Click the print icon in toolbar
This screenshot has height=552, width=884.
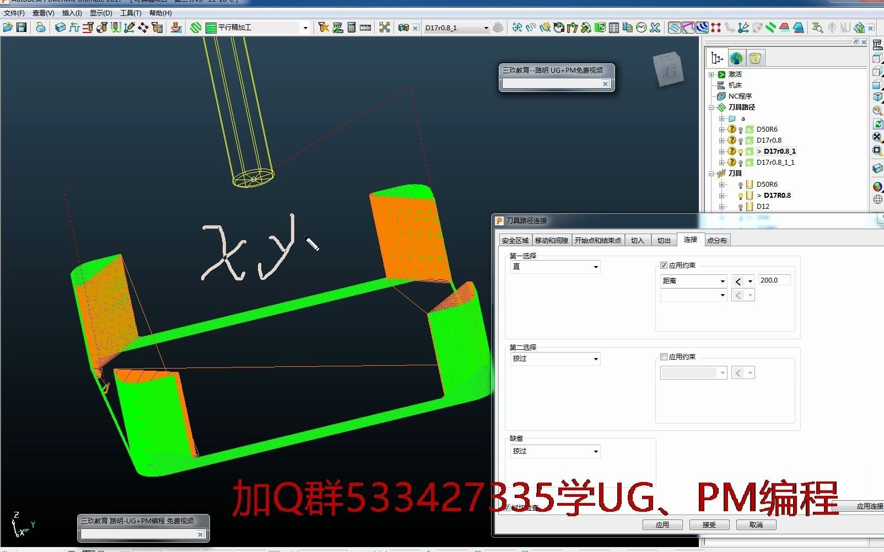click(41, 27)
